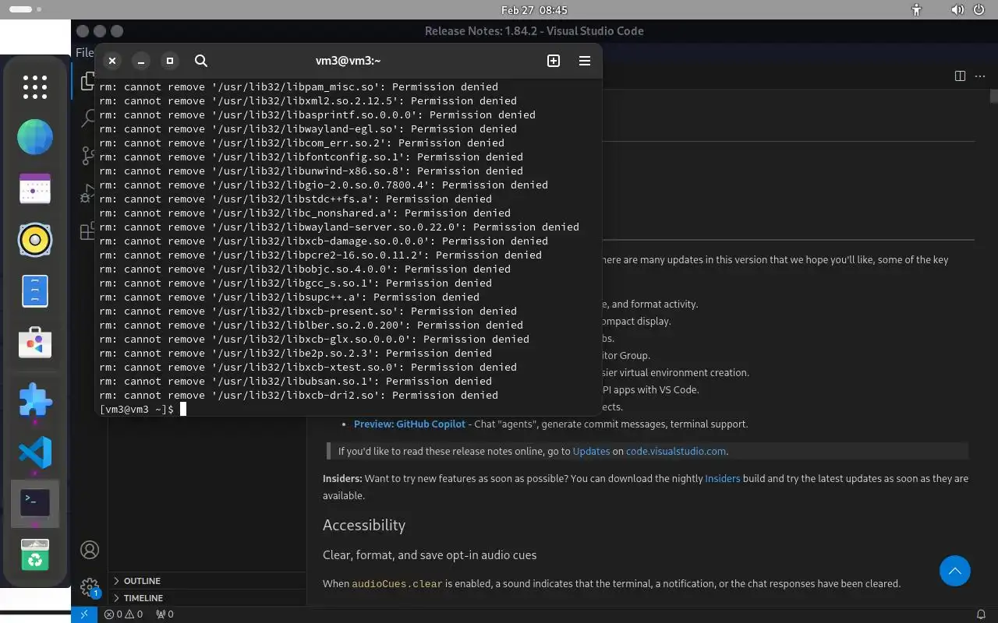Open the editor More Actions menu

point(982,76)
